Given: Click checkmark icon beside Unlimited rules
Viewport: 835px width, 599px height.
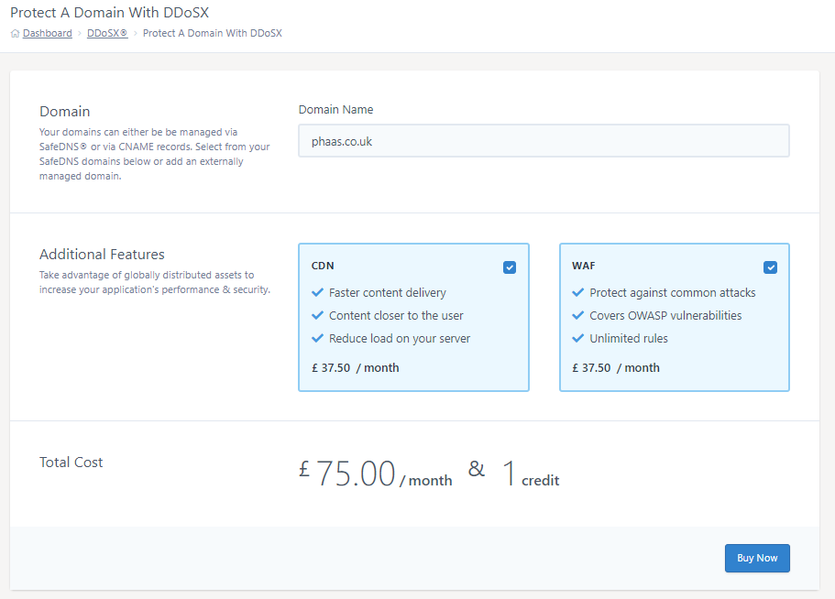Looking at the screenshot, I should (x=578, y=339).
